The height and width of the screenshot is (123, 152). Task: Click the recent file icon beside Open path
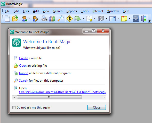[x=16, y=88]
